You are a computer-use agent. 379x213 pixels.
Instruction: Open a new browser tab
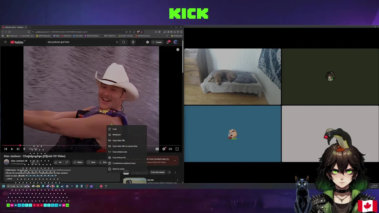(30, 27)
